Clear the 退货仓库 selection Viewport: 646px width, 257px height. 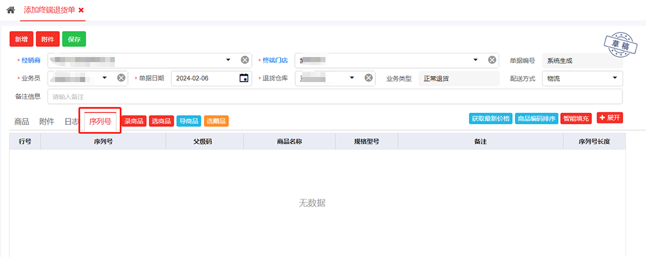(369, 78)
